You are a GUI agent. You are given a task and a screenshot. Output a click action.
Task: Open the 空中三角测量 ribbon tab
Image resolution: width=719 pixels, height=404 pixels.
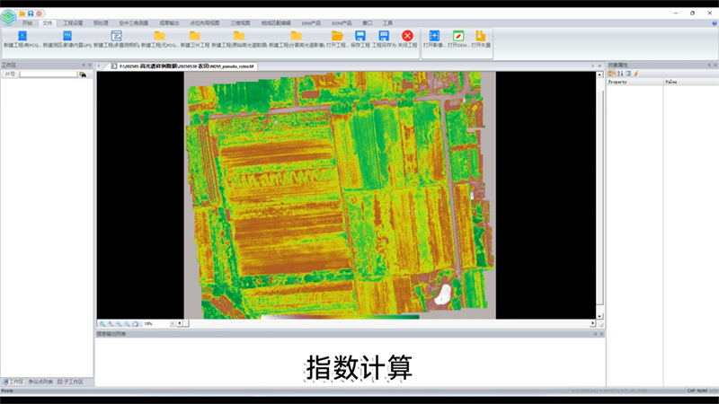click(133, 23)
